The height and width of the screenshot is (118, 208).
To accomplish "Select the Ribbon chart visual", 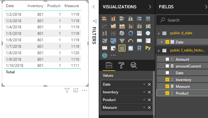I will click(148, 26).
